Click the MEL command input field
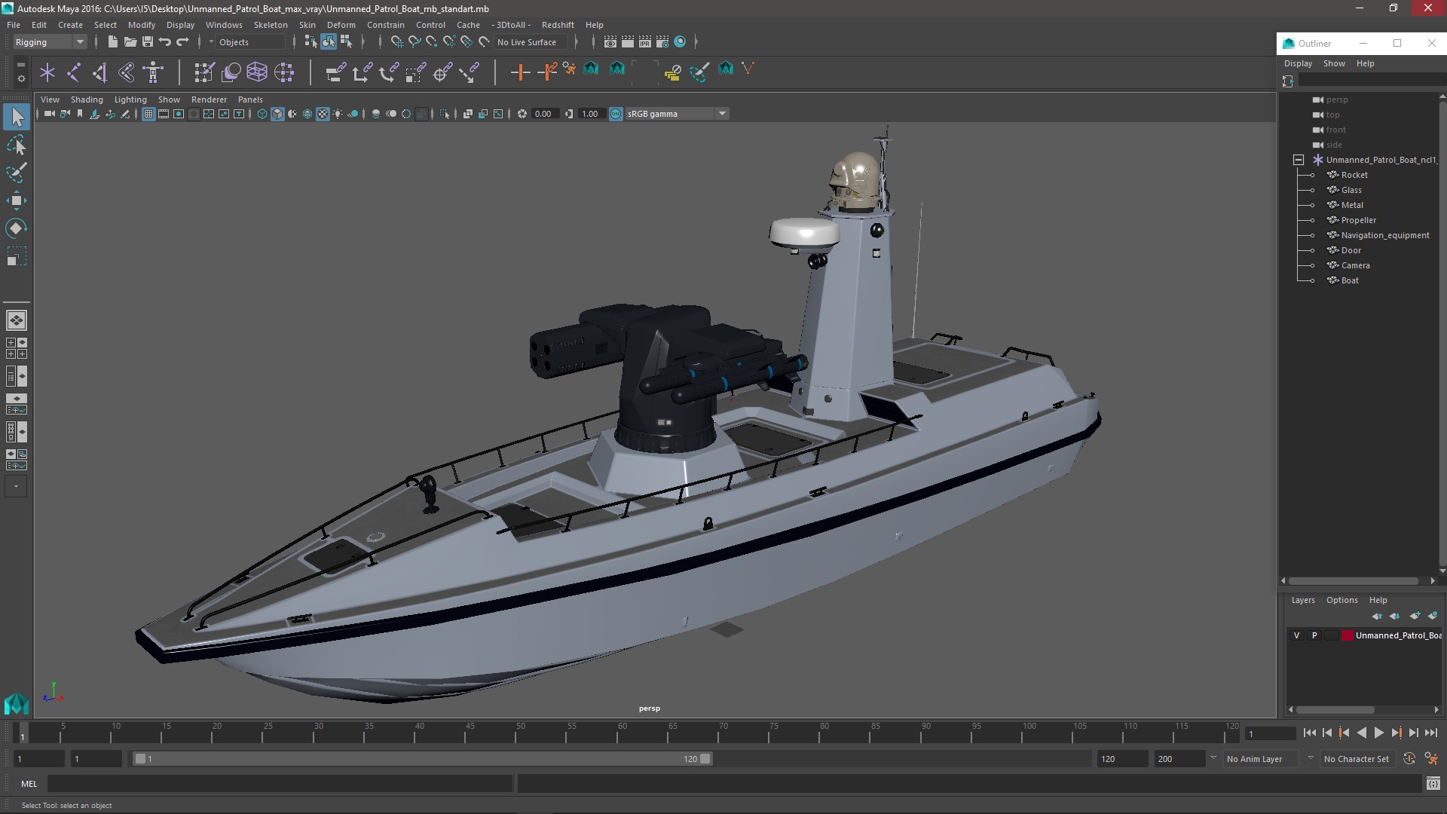The width and height of the screenshot is (1447, 814). click(x=279, y=784)
